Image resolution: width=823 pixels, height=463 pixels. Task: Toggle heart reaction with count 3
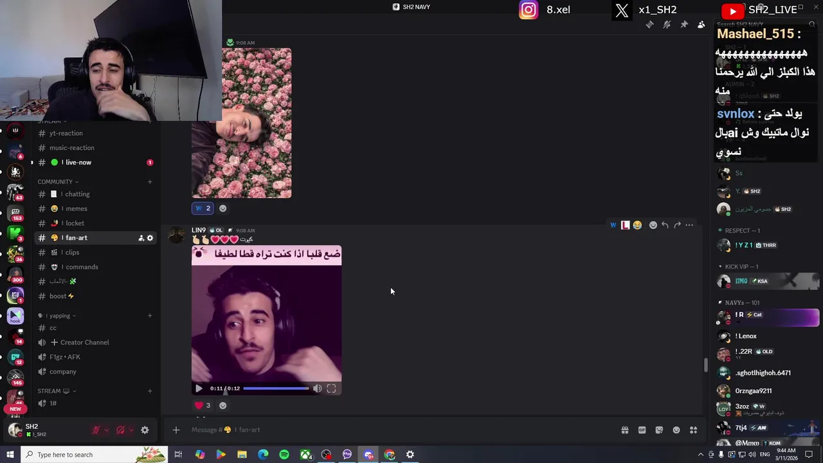[203, 405]
